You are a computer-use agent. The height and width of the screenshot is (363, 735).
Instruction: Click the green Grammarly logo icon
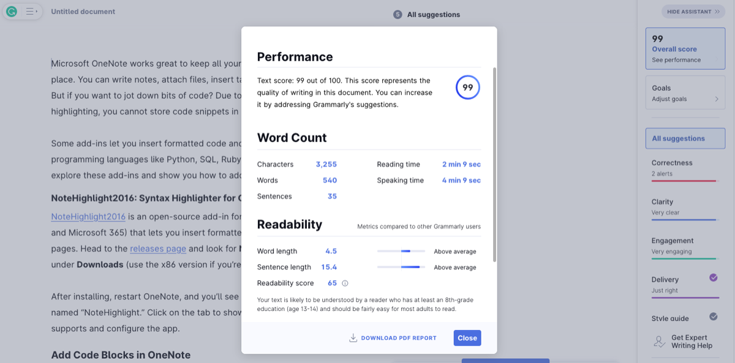pyautogui.click(x=12, y=12)
